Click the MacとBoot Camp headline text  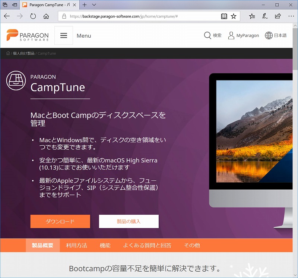tap(98, 119)
